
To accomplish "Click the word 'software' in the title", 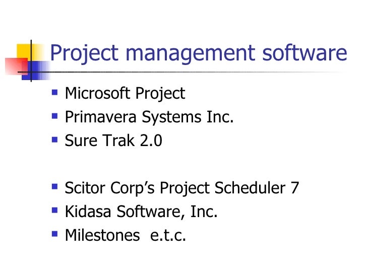I will (x=304, y=53).
